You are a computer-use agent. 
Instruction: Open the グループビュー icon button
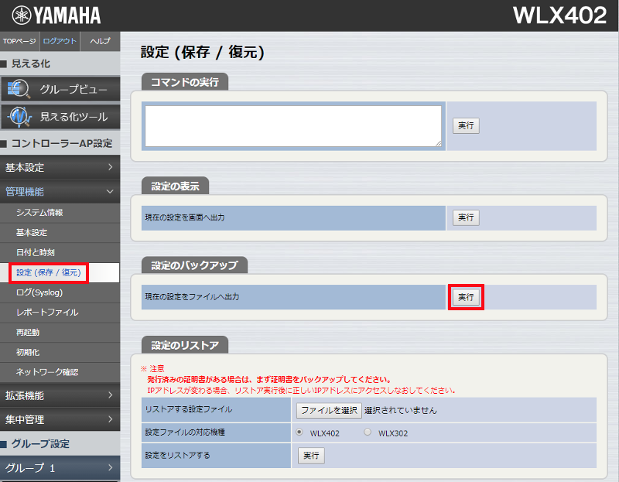(x=60, y=89)
